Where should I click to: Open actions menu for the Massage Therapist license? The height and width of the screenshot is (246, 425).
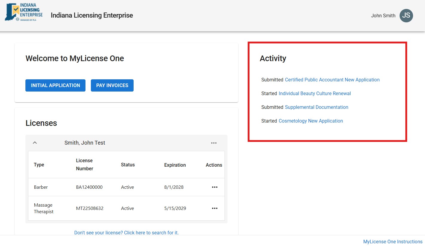[215, 208]
